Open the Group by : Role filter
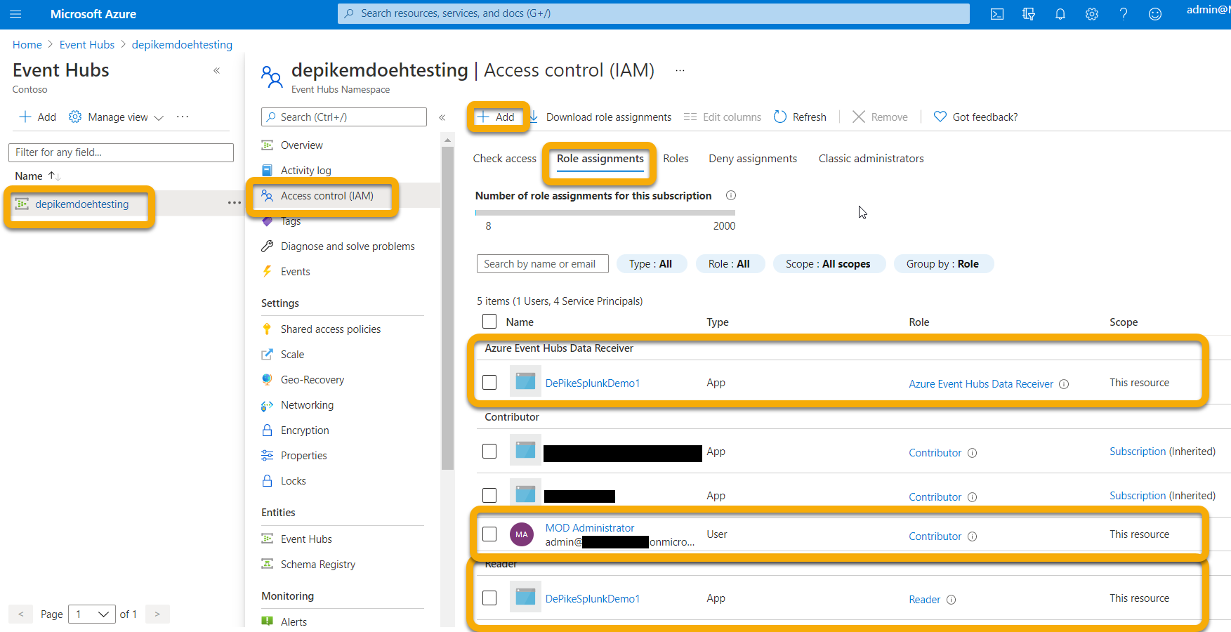The height and width of the screenshot is (632, 1231). tap(943, 264)
